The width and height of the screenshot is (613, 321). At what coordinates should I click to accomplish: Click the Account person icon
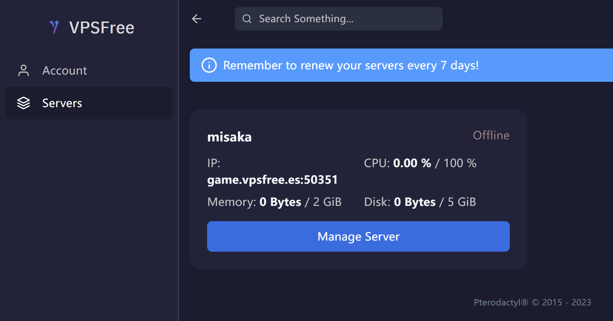(24, 70)
